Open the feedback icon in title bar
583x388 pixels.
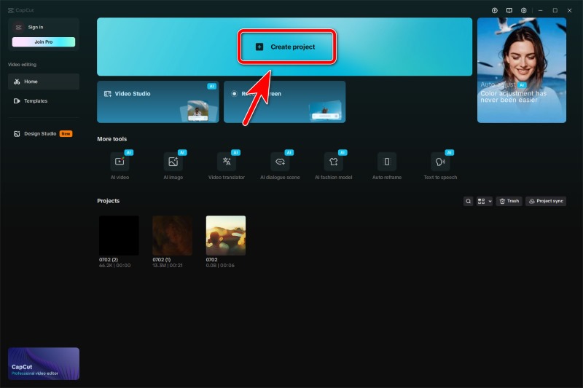(509, 10)
